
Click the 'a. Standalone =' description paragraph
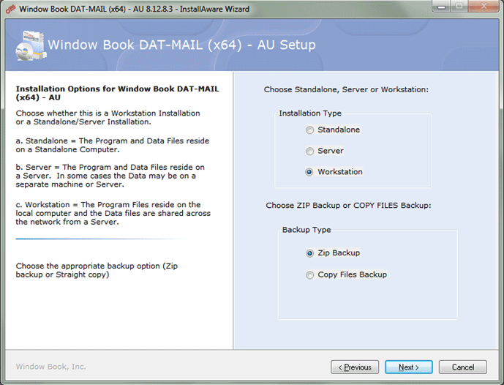(113, 145)
